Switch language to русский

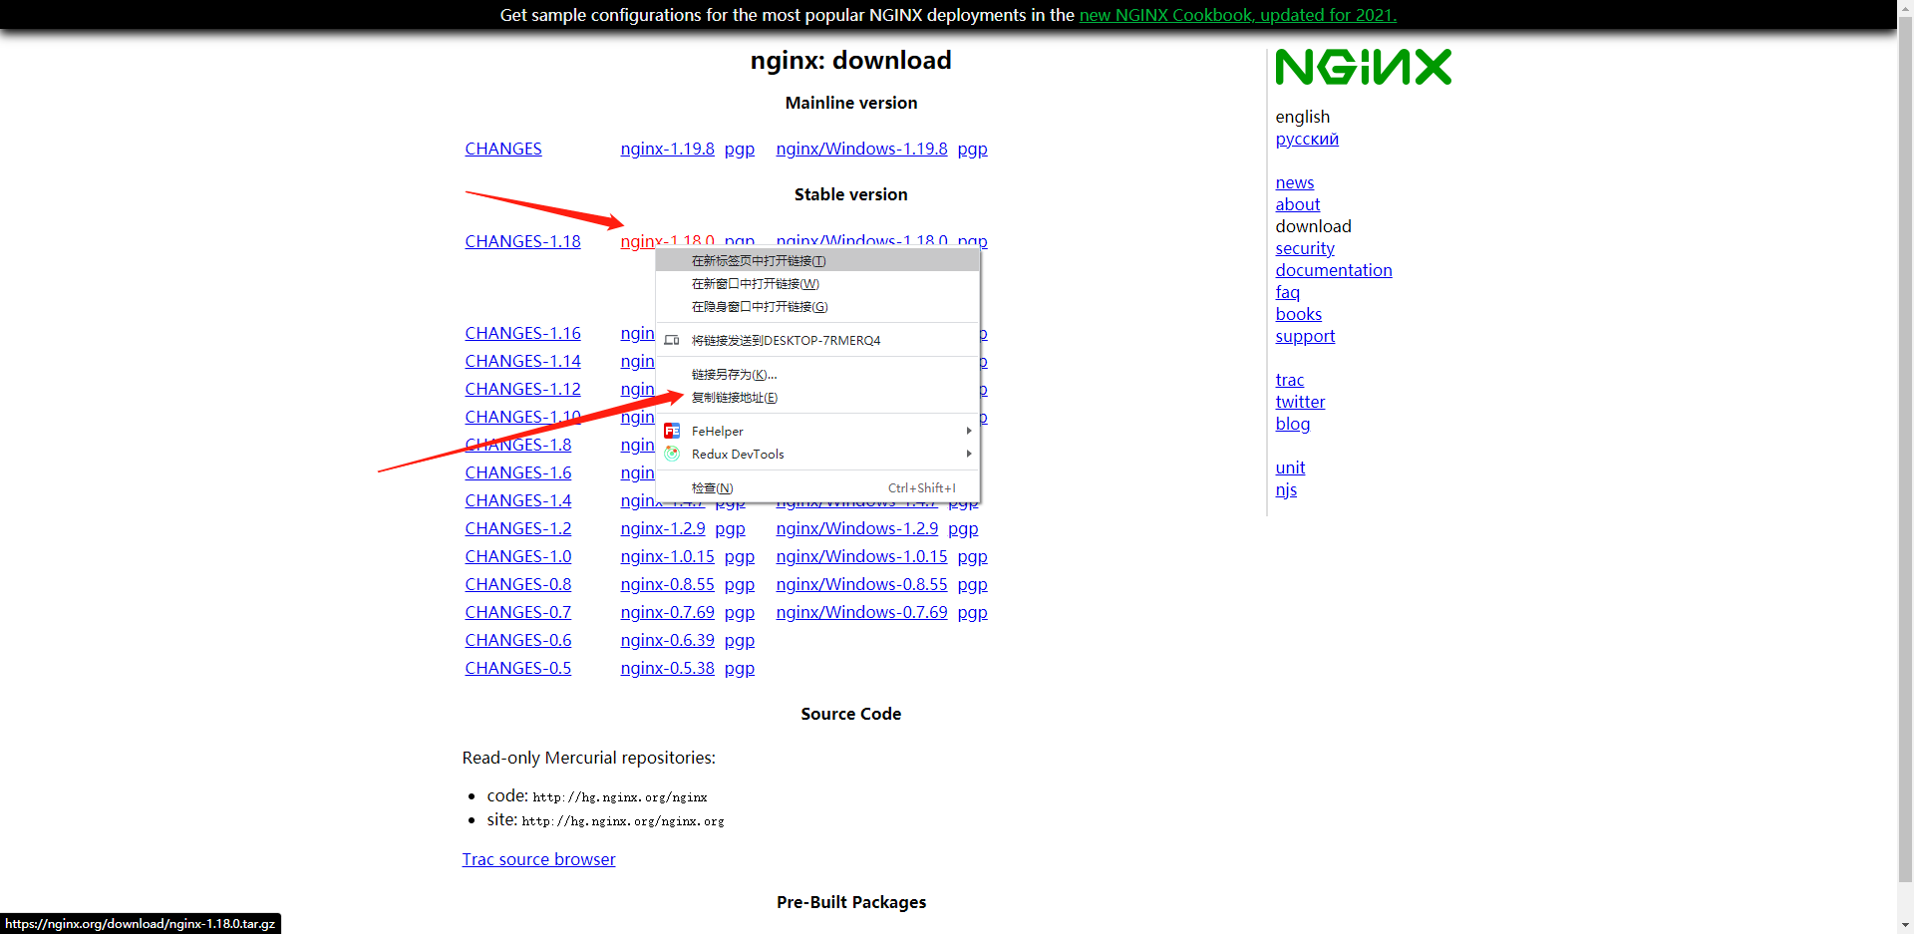click(1307, 139)
